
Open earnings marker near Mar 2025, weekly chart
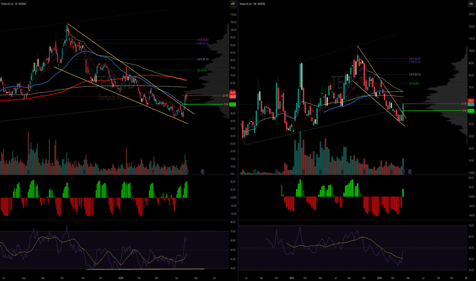click(303, 172)
